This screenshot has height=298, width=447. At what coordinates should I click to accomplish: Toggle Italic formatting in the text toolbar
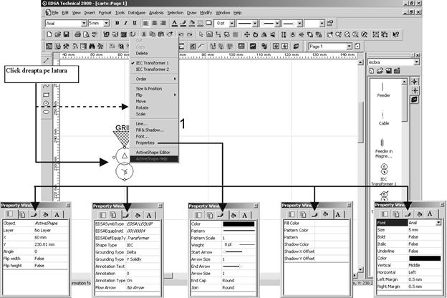point(125,23)
